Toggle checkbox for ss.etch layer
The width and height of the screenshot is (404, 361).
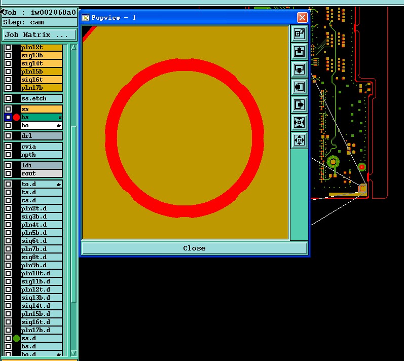pyautogui.click(x=8, y=98)
